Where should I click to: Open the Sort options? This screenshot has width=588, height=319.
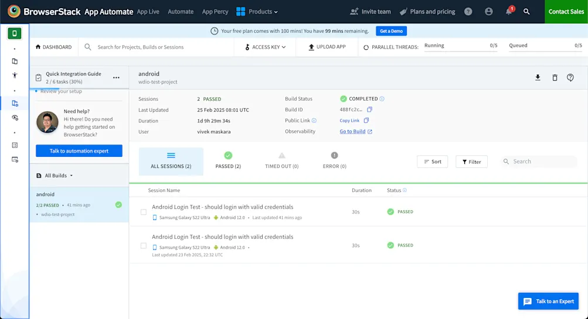click(432, 162)
